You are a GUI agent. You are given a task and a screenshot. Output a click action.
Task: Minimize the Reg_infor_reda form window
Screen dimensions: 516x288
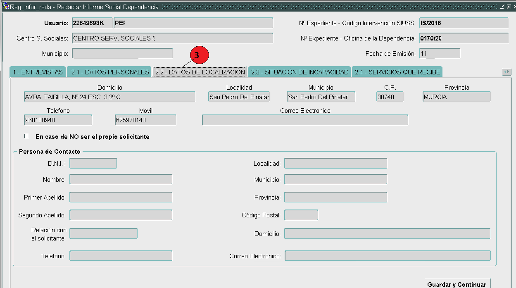(502, 7)
